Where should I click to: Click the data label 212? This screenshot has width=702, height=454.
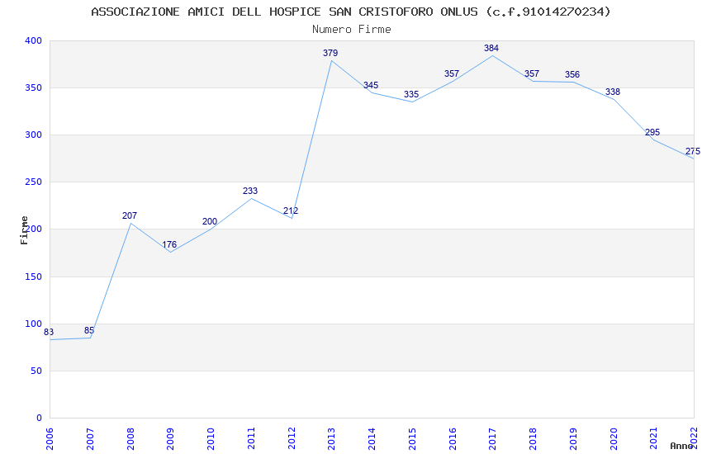(x=291, y=210)
